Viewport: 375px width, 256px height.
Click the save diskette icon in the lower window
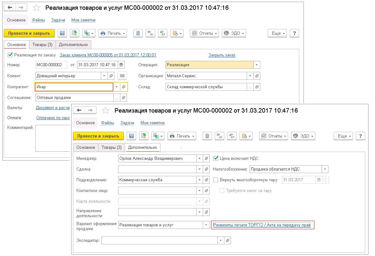click(132, 136)
